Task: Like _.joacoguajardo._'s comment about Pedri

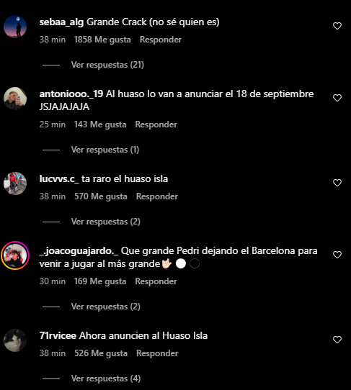Action: pos(337,255)
